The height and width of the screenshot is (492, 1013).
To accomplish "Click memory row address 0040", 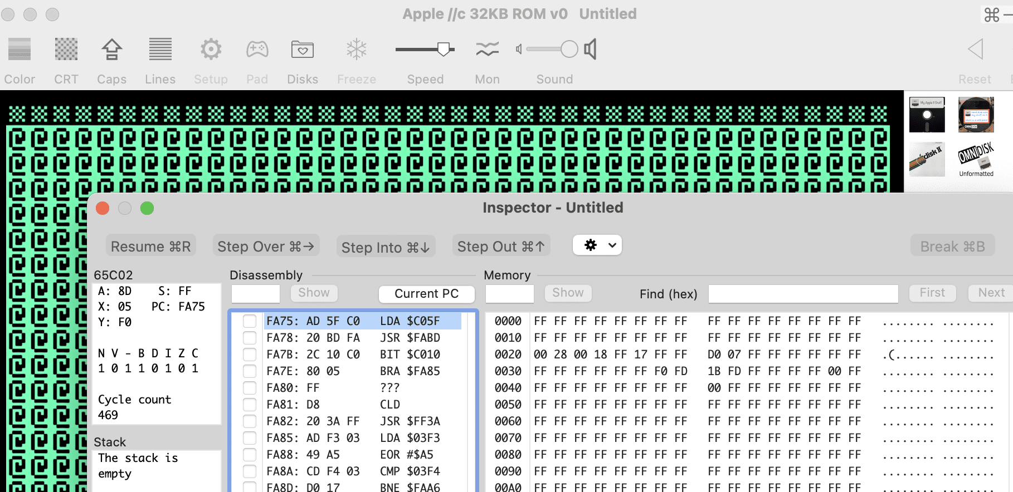I will (x=508, y=388).
